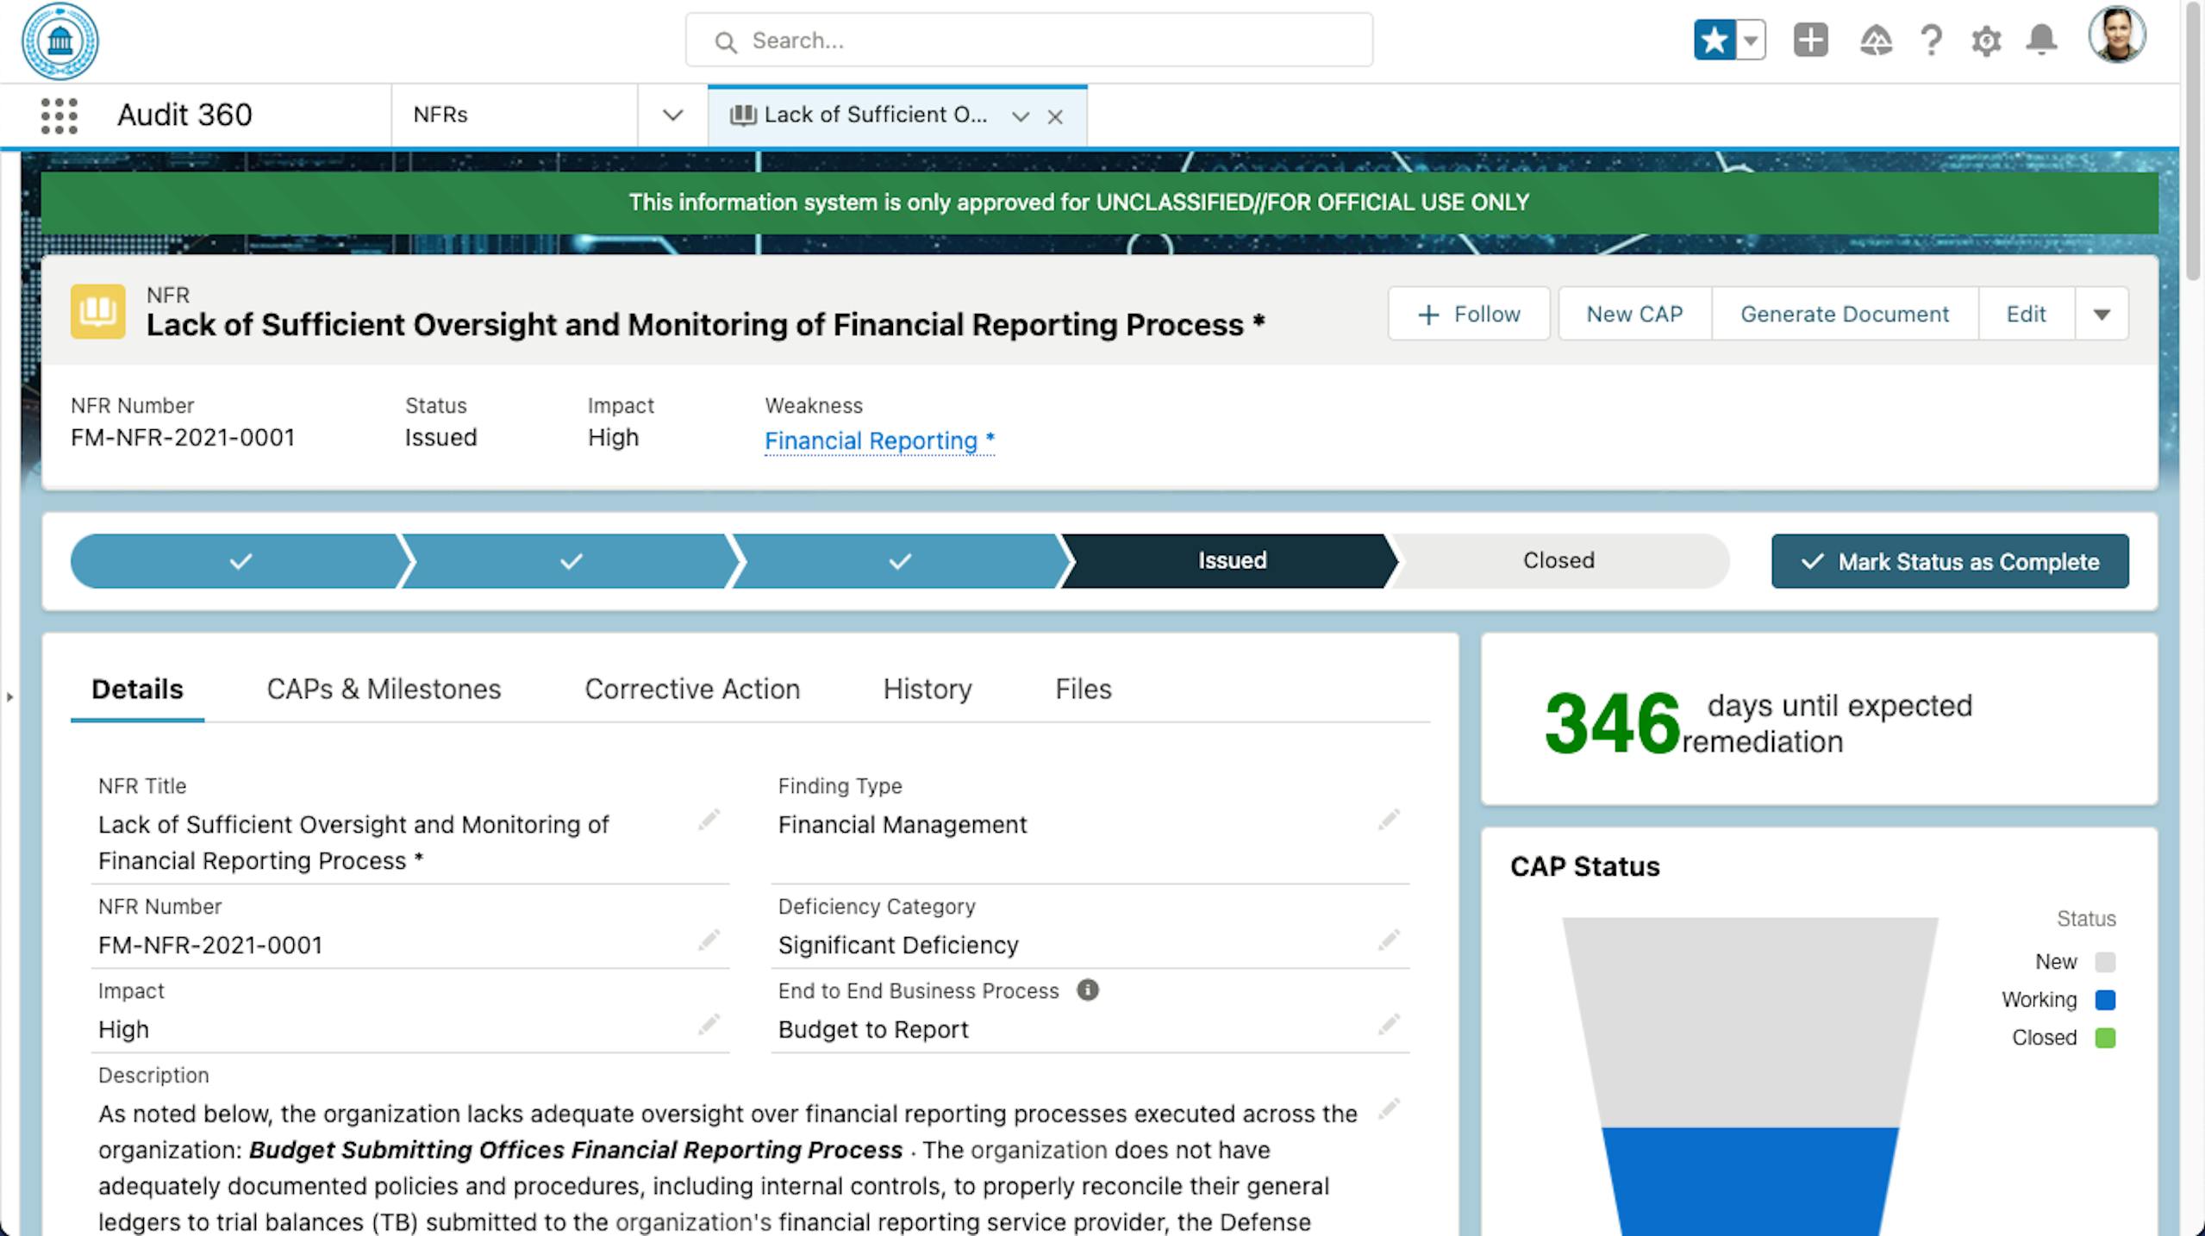Click the user profile avatar
This screenshot has width=2205, height=1236.
(x=2116, y=36)
